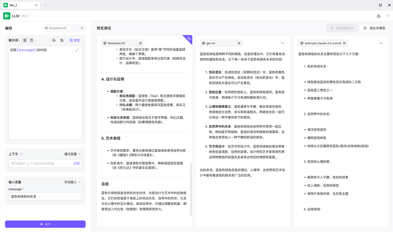Expand the 手动输入 input mode dropdown
393x232 pixels.
pyautogui.click(x=72, y=182)
